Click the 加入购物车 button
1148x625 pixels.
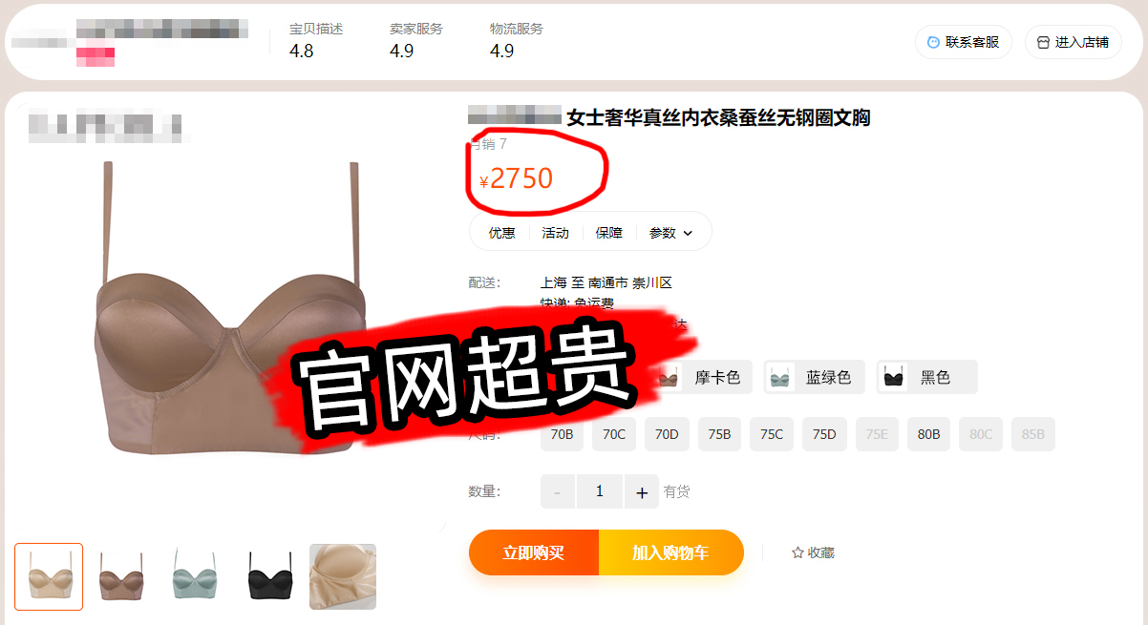click(671, 552)
